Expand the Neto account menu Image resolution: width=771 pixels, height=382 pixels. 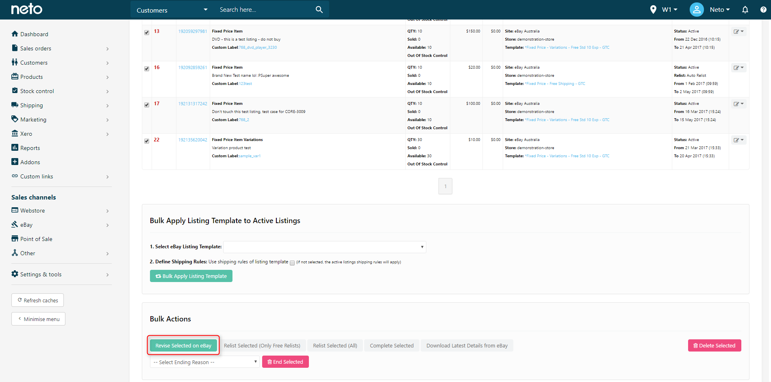(x=719, y=9)
